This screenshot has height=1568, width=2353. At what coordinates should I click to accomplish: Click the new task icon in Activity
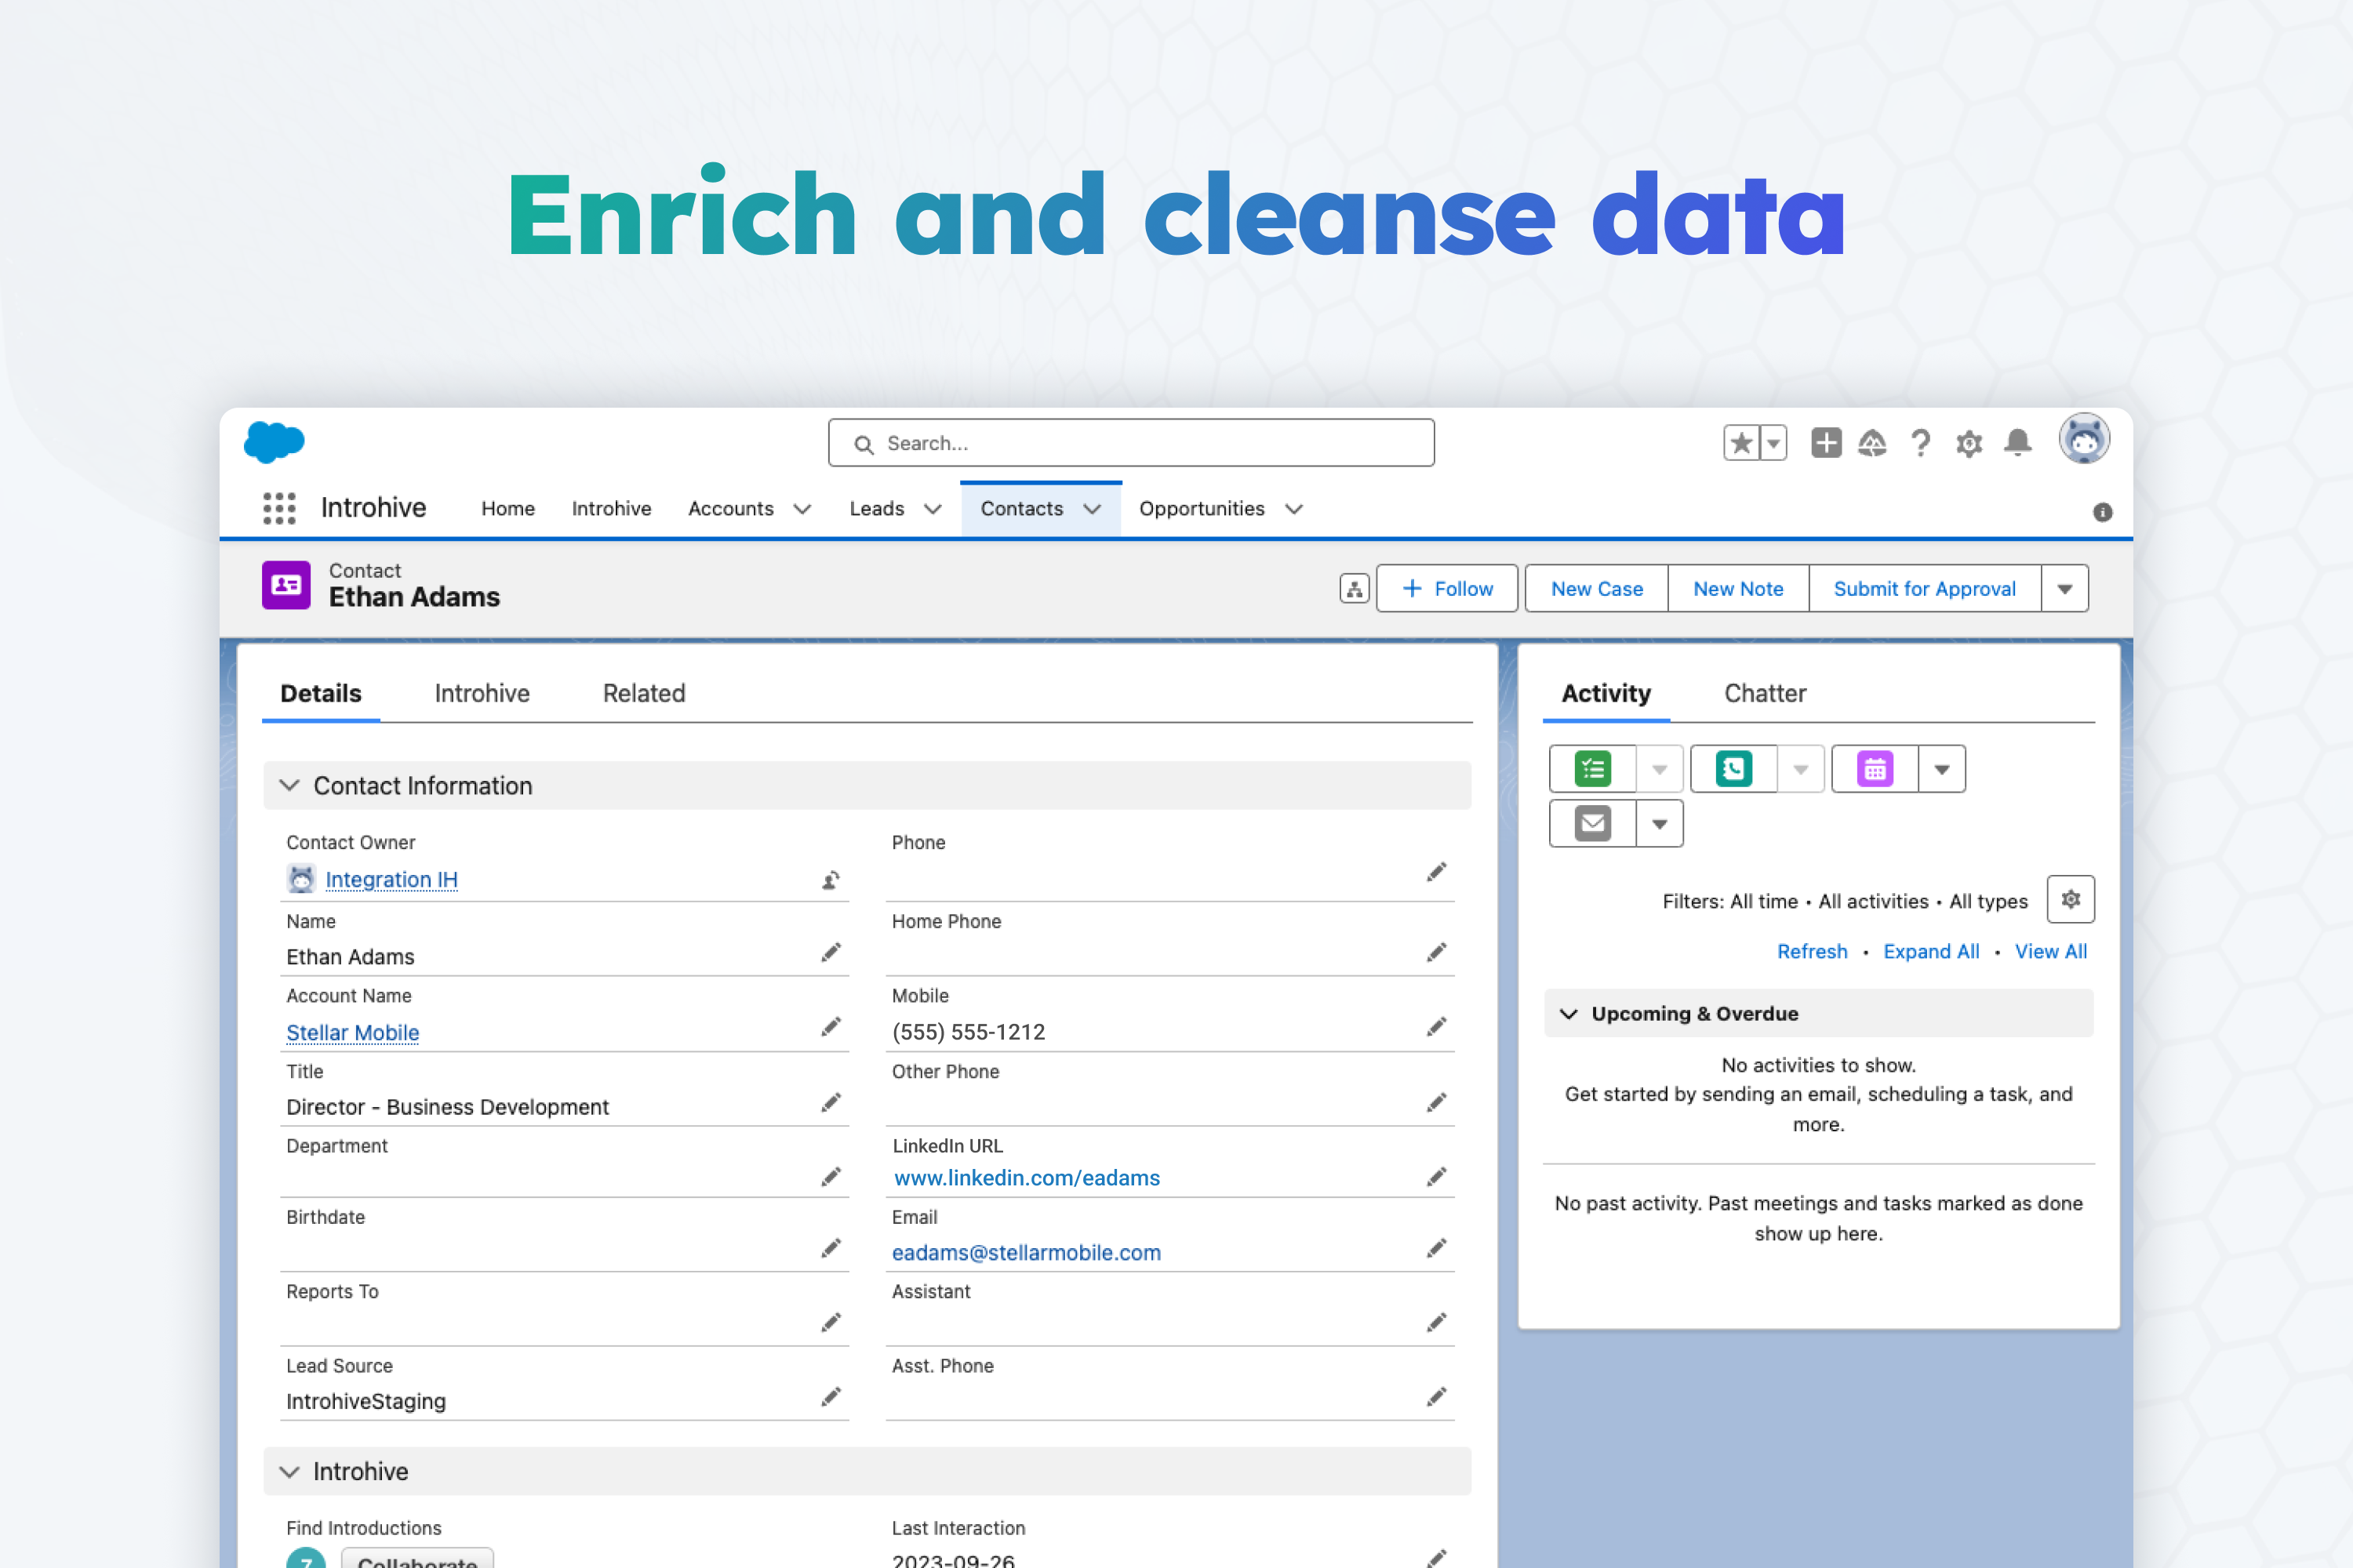coord(1593,769)
